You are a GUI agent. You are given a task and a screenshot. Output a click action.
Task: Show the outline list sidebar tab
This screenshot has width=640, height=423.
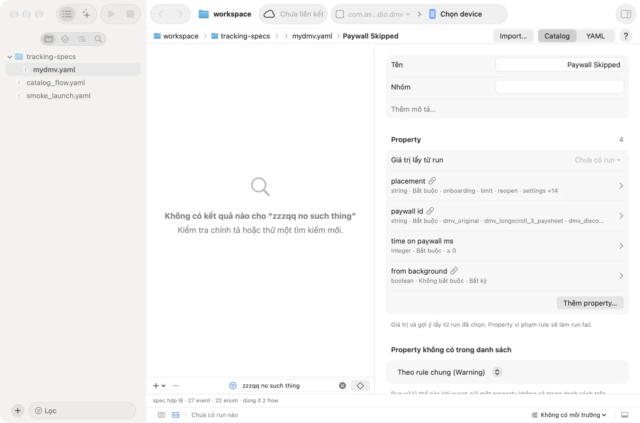[x=82, y=39]
